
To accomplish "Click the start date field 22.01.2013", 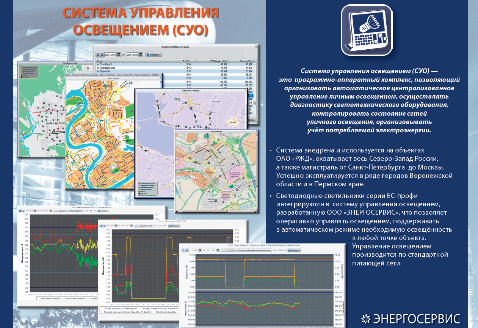I will 110,55.
